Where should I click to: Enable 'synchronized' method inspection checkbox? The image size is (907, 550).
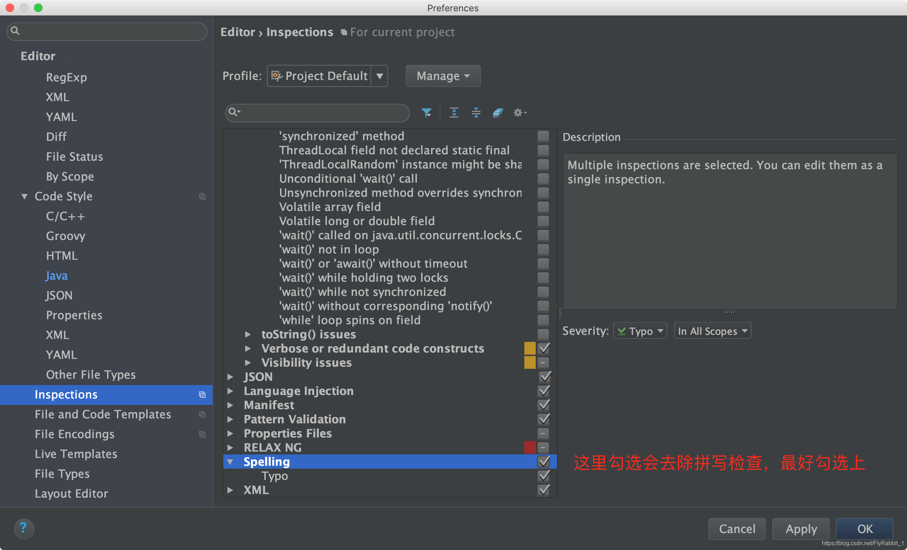point(543,136)
